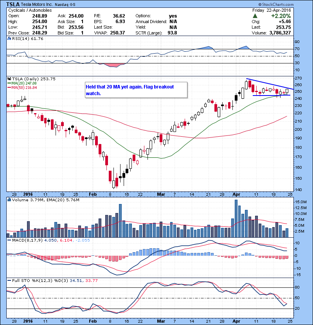Click the 15.0M label on volume axis
This screenshot has height=325, width=313.
point(301,202)
